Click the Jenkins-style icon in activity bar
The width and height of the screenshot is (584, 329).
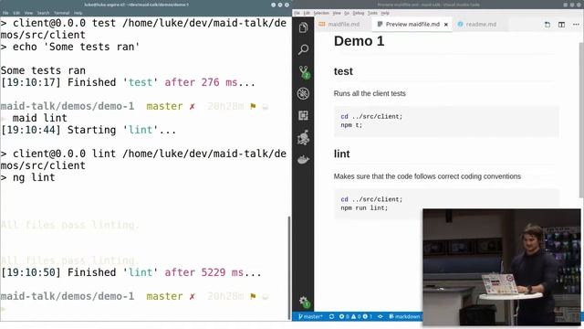[x=303, y=138]
